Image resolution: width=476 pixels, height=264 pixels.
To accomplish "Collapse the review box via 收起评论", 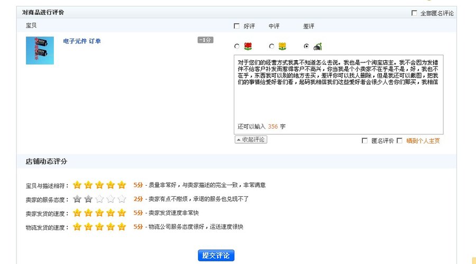I will click(251, 140).
